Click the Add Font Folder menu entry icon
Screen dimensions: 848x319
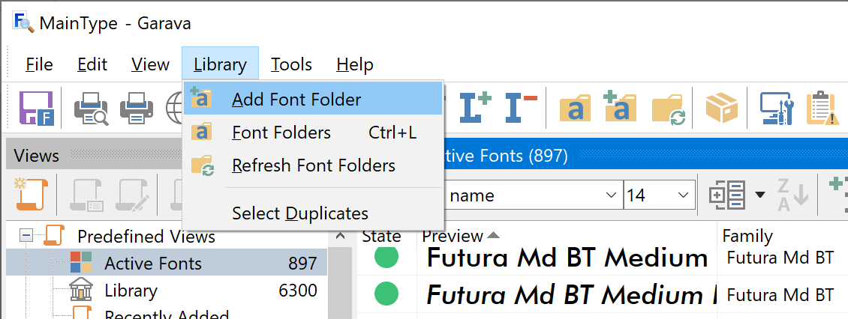202,99
